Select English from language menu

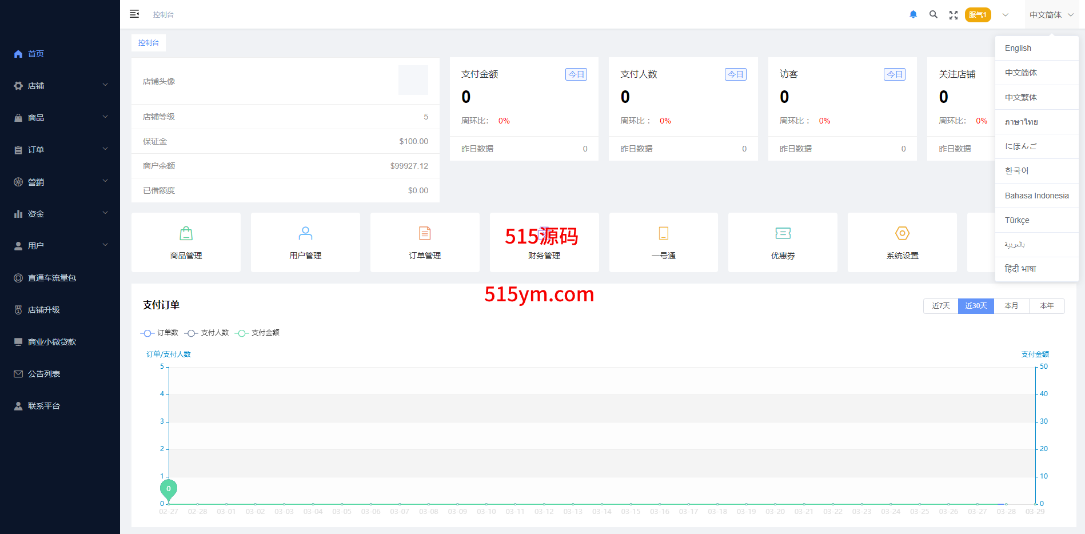pyautogui.click(x=1018, y=49)
